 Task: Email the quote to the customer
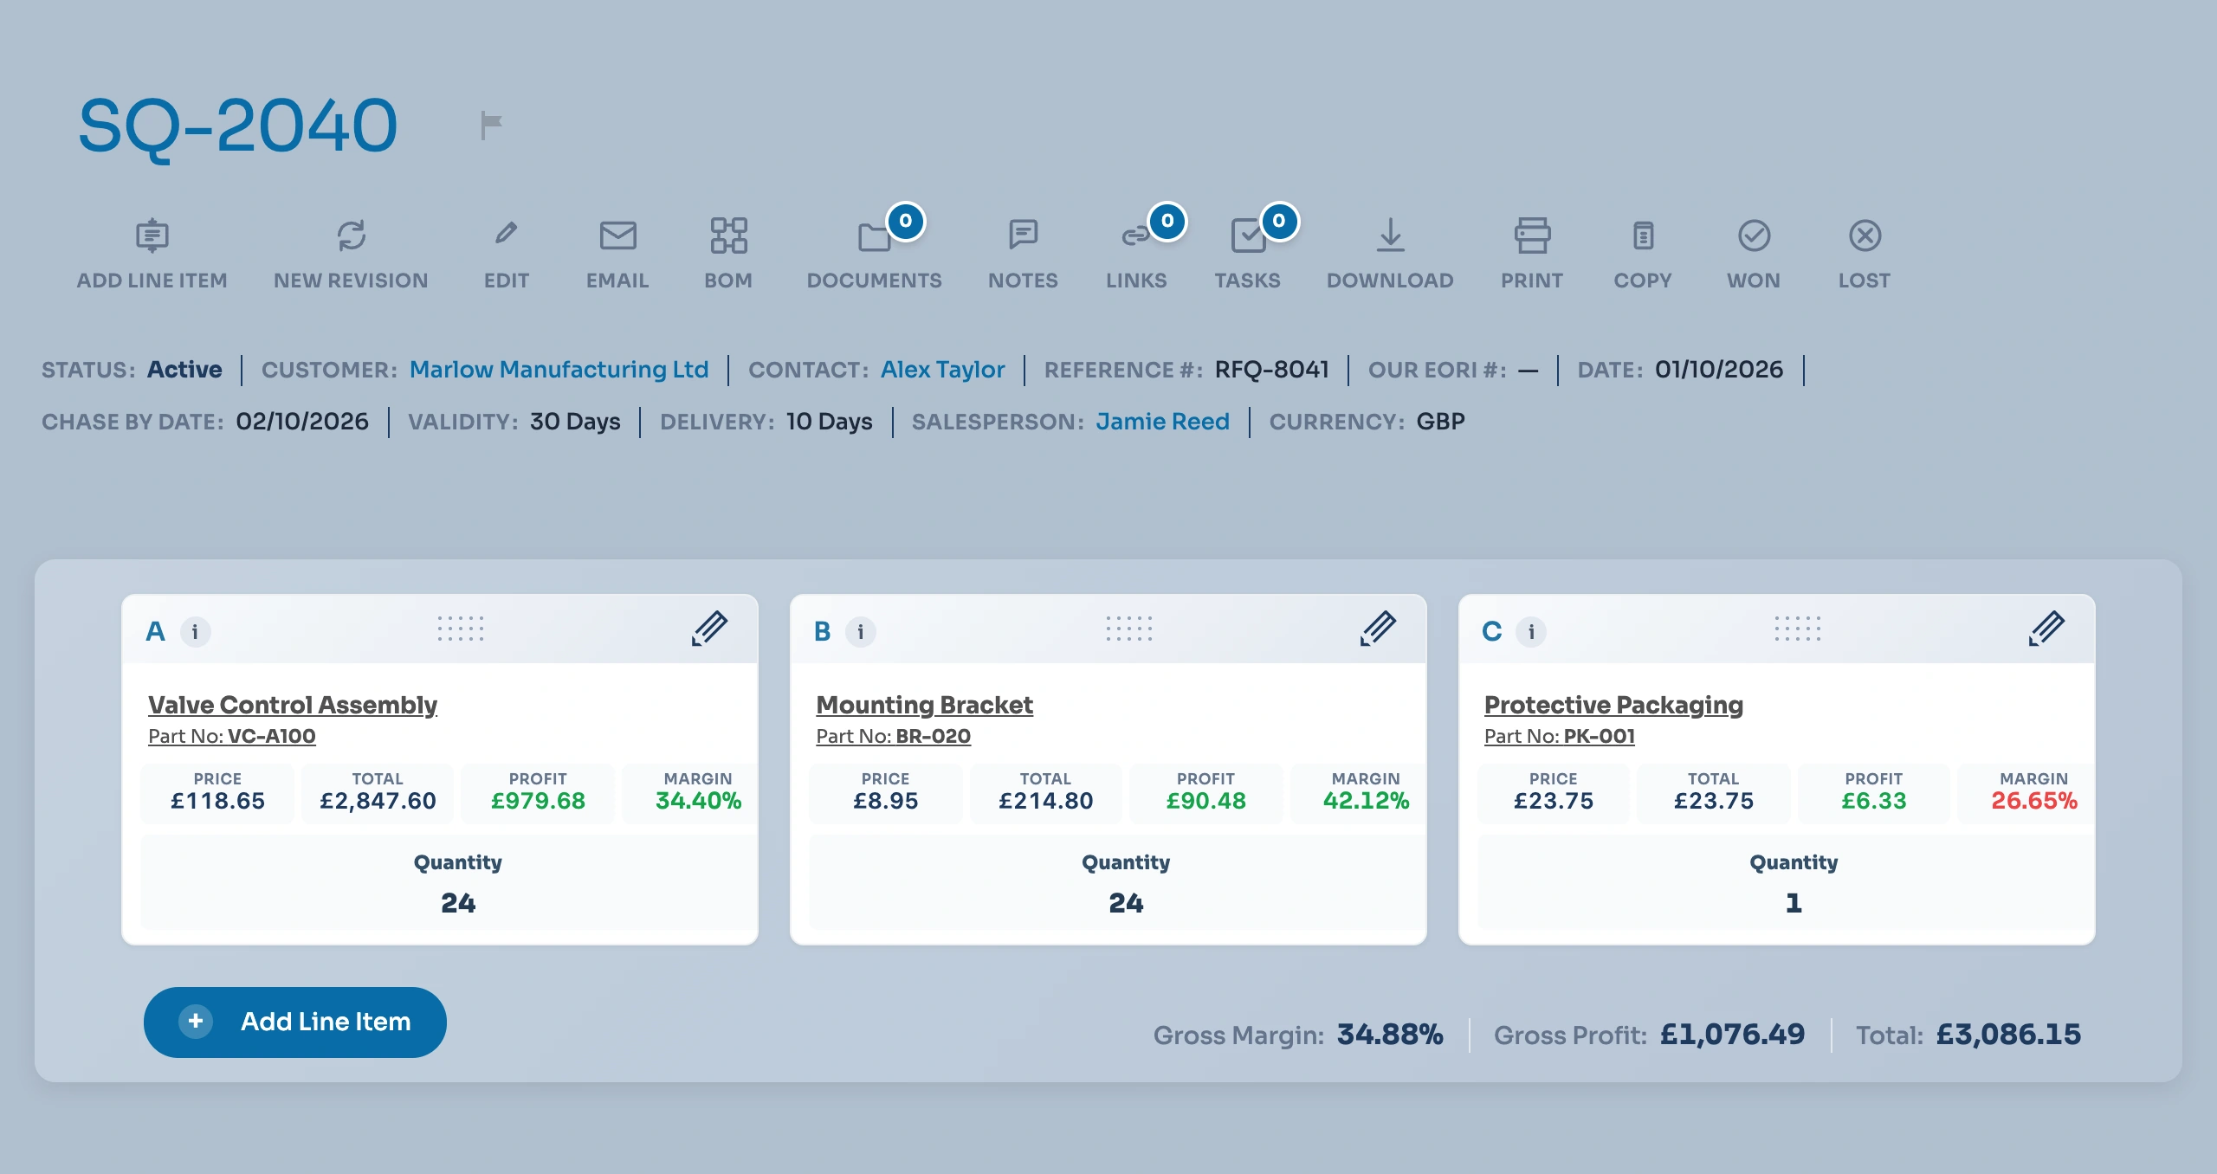pyautogui.click(x=617, y=254)
